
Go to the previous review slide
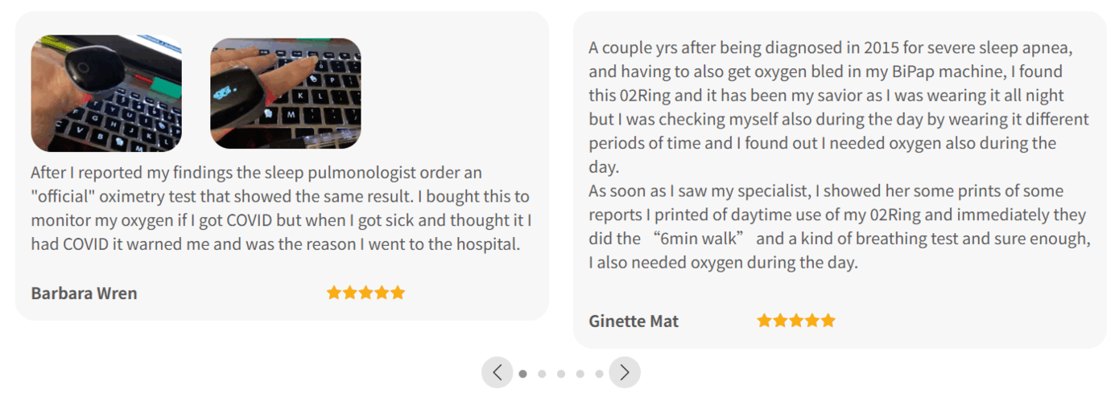[497, 373]
